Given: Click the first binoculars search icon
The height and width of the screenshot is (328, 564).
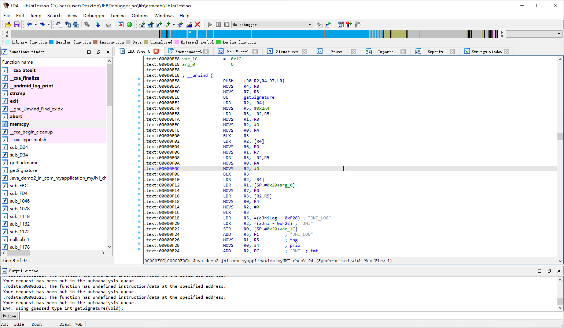Looking at the screenshot, I should tap(59, 24).
